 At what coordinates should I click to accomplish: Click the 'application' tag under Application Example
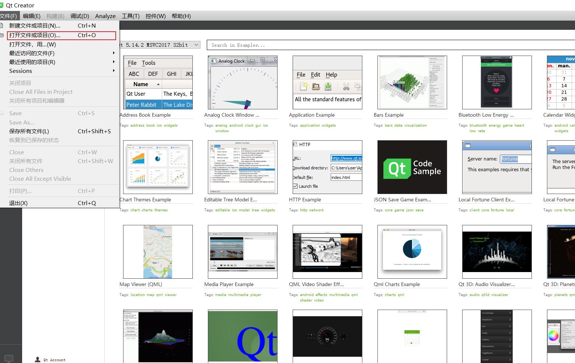[310, 126]
